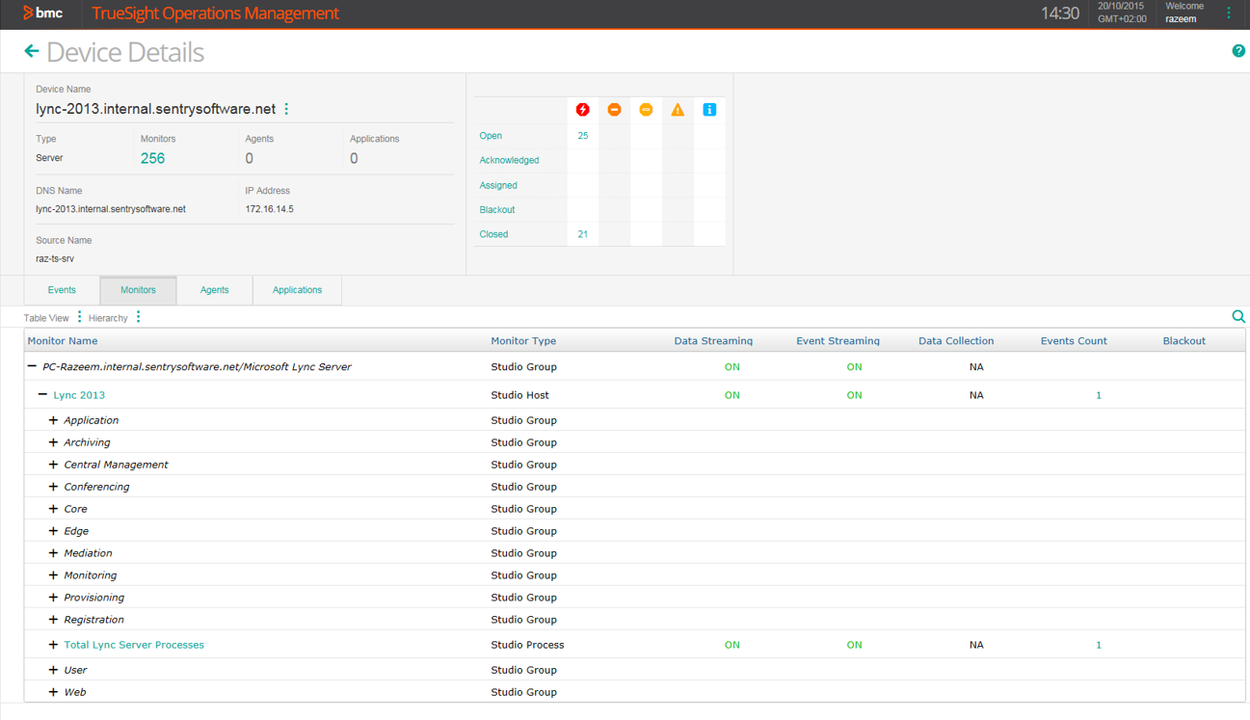Expand the Application group
1250x720 pixels.
point(53,420)
